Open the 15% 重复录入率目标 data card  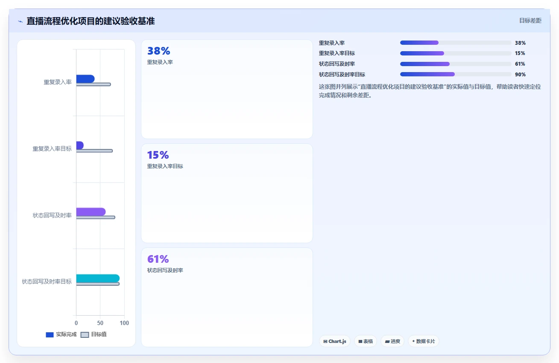(227, 193)
